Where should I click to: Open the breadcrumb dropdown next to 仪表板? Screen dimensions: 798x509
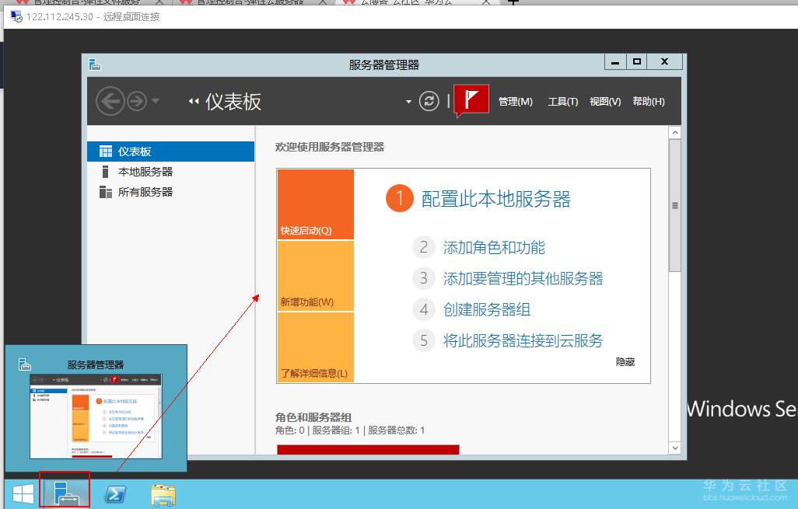pyautogui.click(x=408, y=101)
